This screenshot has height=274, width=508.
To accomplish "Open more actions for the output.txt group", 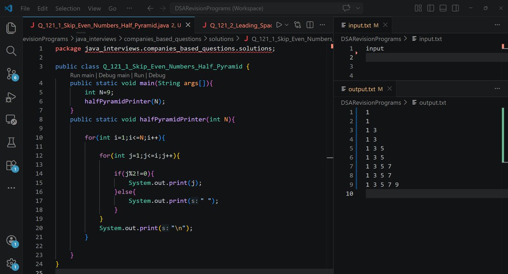I will pos(497,89).
